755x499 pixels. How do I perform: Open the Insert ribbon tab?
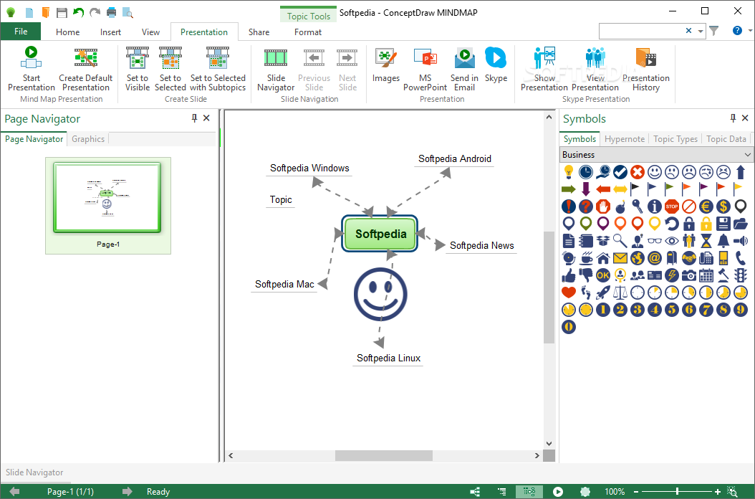pos(110,32)
